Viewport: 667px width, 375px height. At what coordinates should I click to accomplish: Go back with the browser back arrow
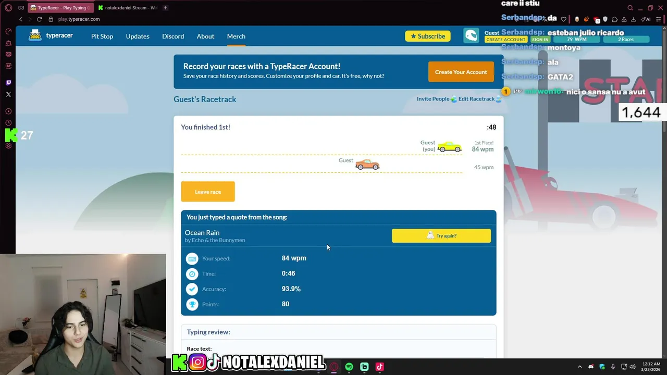click(21, 19)
